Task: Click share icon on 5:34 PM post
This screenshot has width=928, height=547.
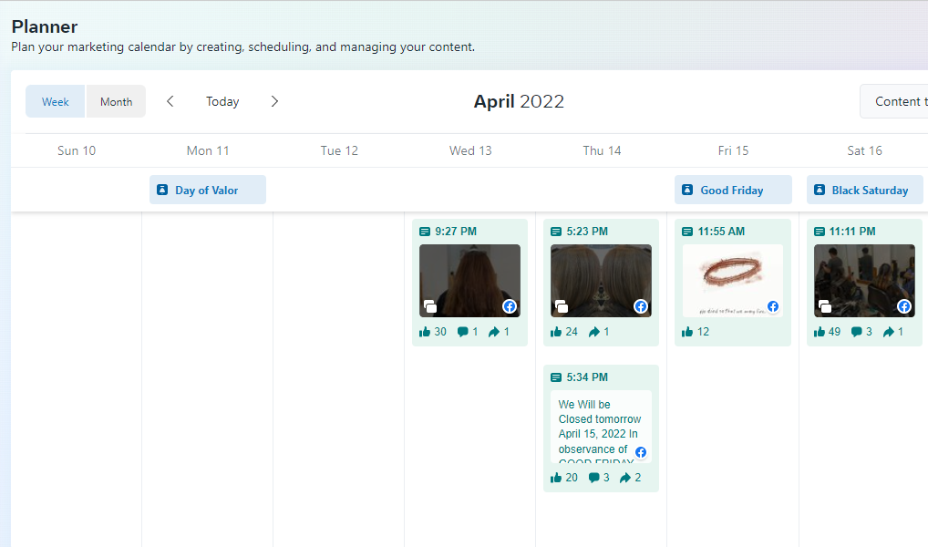Action: pos(625,477)
